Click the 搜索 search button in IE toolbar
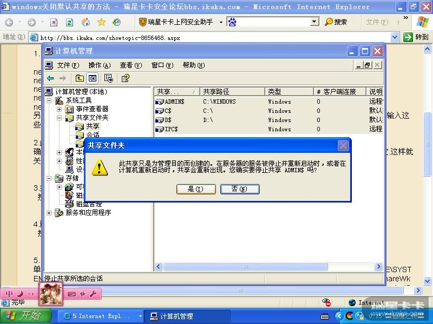Viewport: 433px width, 324px height. coord(336,22)
